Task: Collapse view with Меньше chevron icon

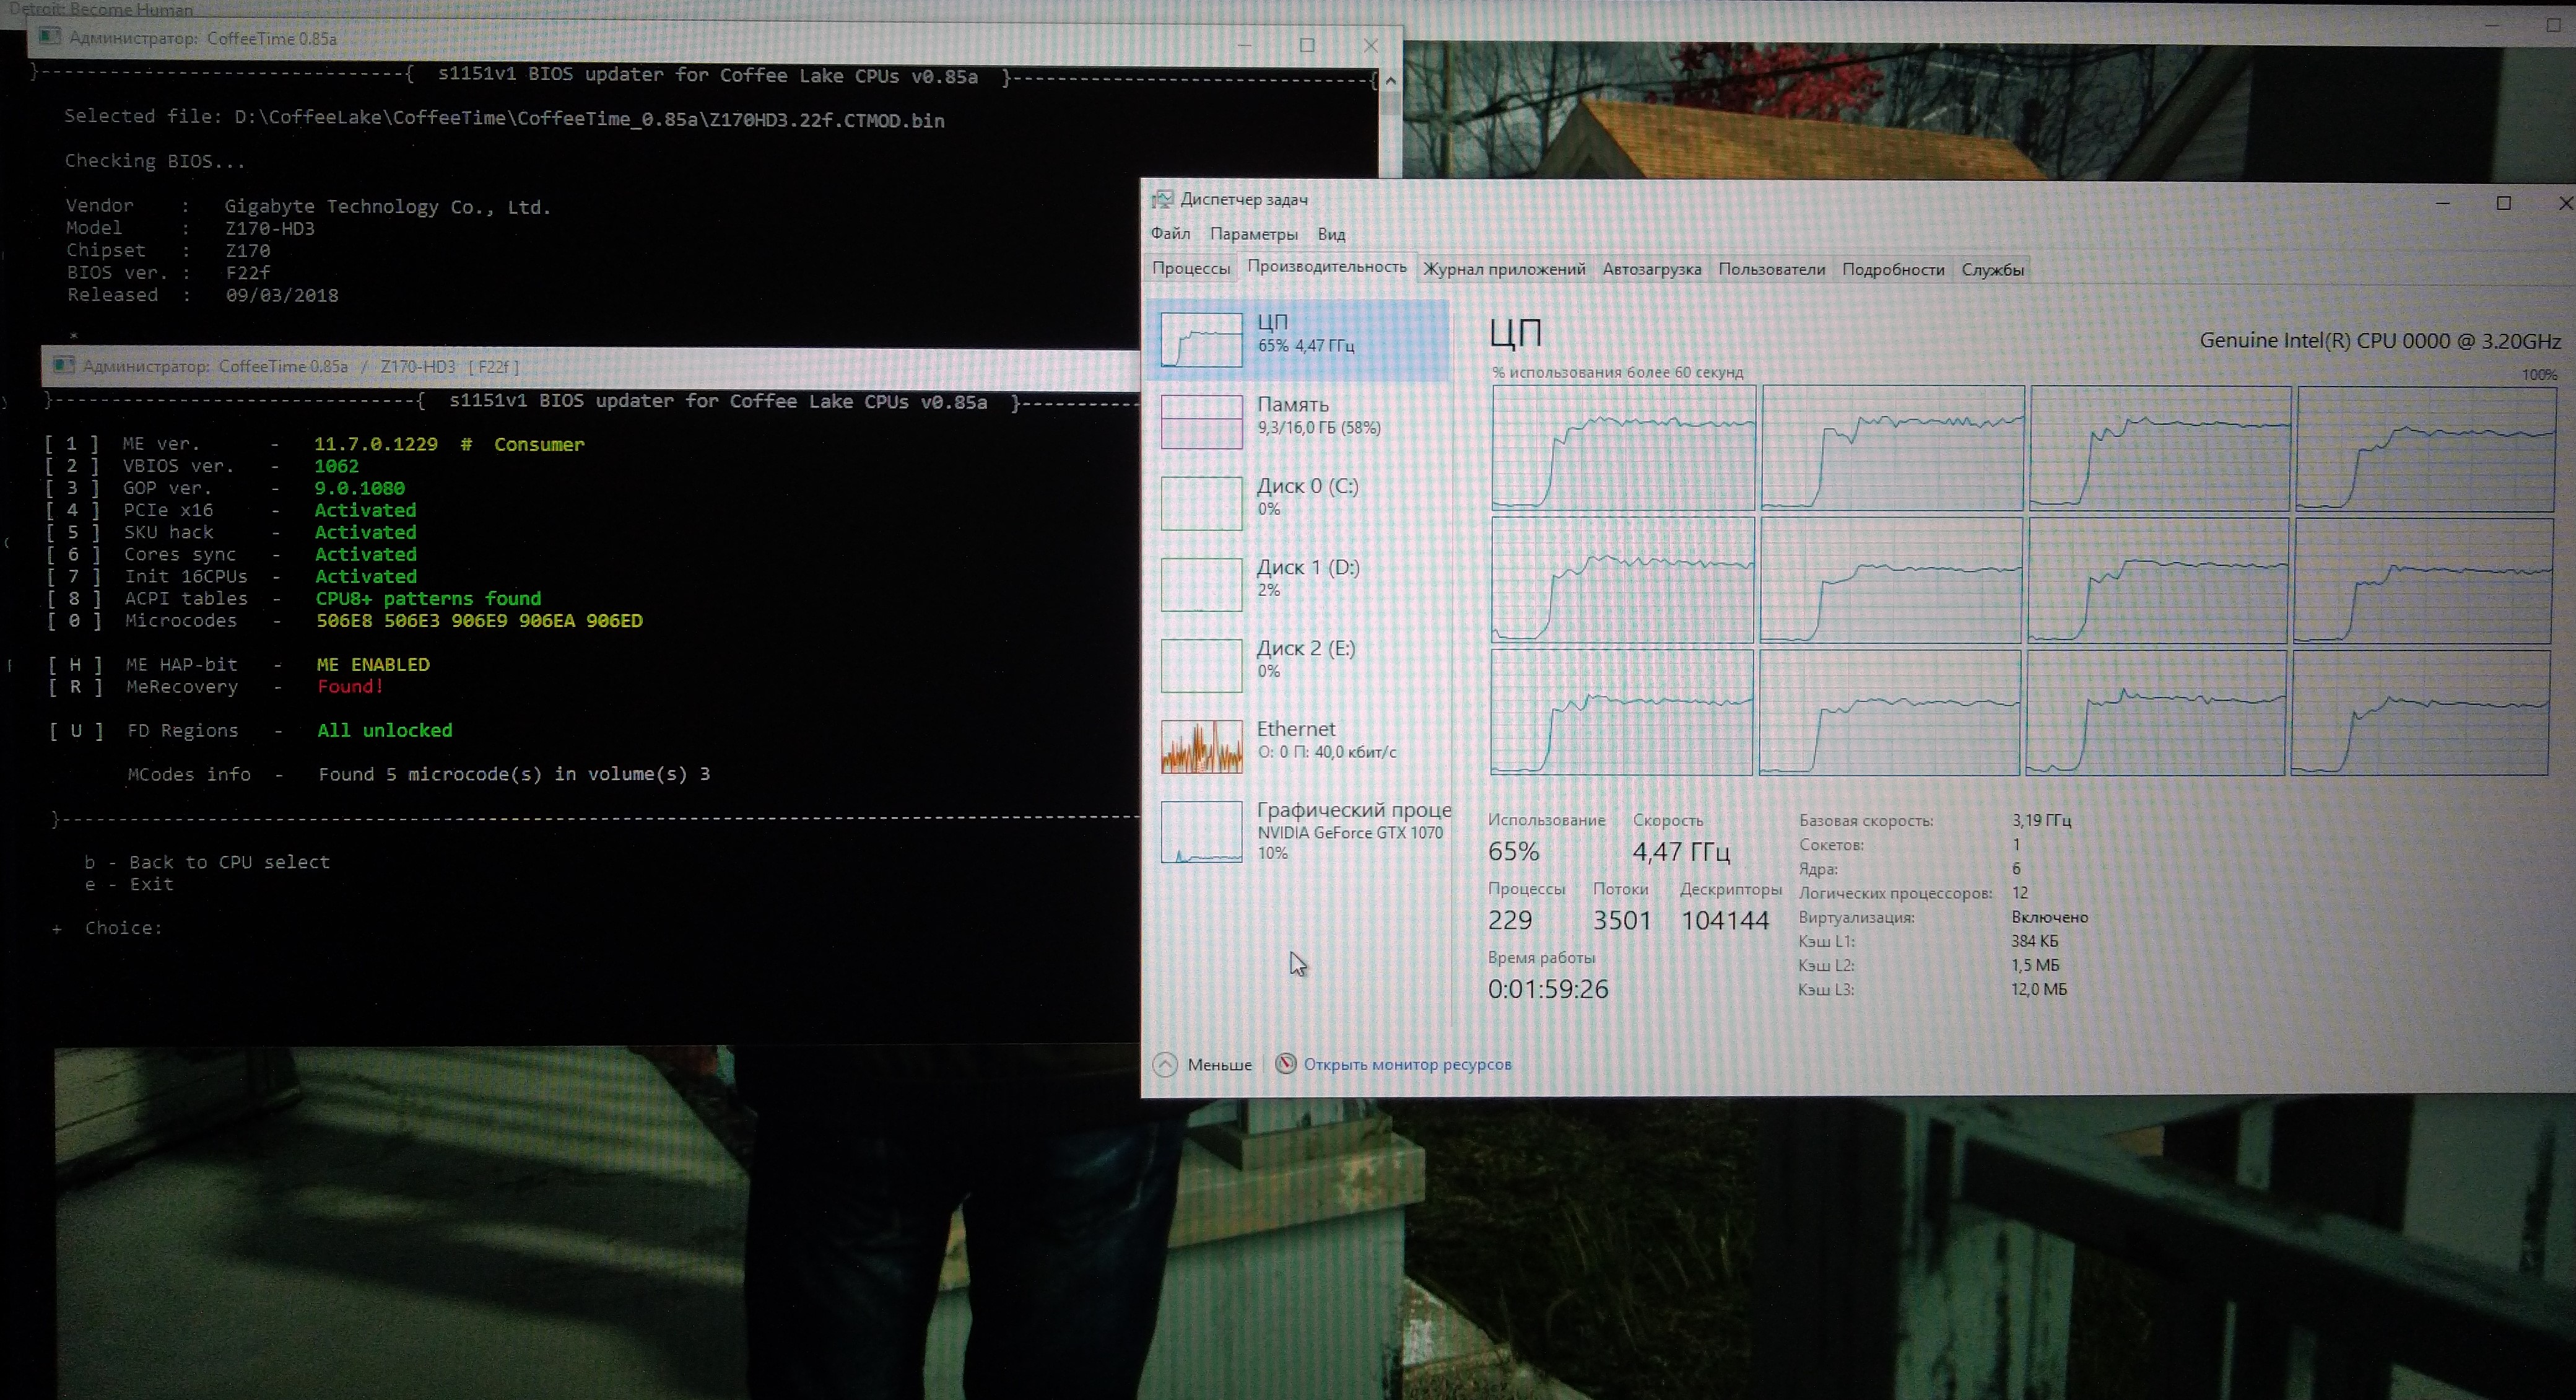Action: [1165, 1065]
